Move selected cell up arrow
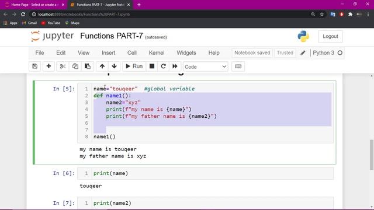374x210 pixels. [102, 66]
